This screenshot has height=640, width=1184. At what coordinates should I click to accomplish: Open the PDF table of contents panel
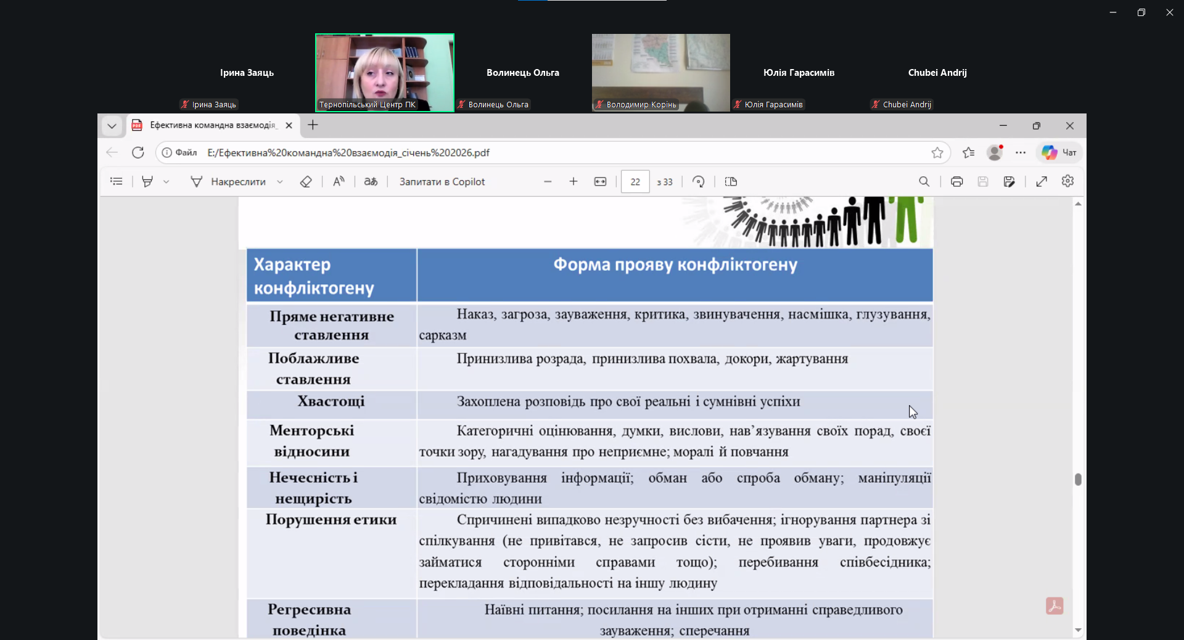pyautogui.click(x=116, y=181)
